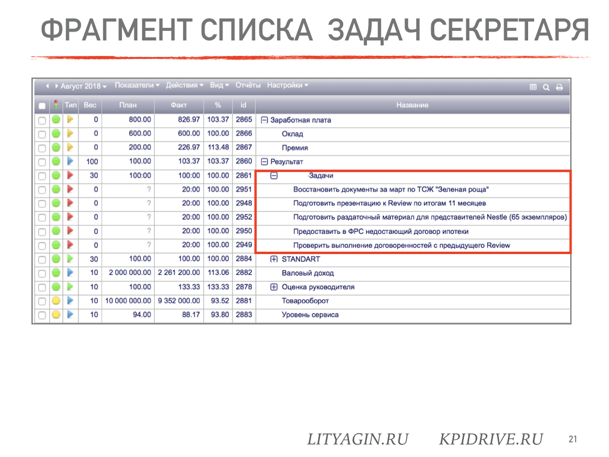Open task Подготовить раздаточный материал Nestle
Screen dimensions: 609x457
[x=430, y=217]
